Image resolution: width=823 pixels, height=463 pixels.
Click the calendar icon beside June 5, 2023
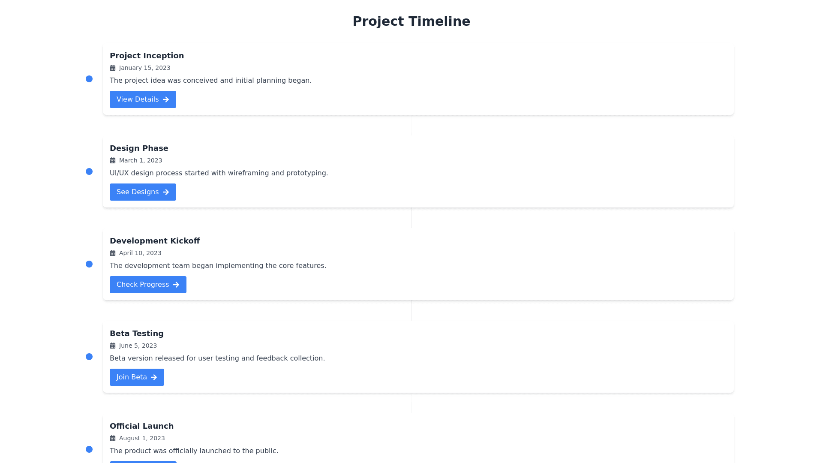(113, 345)
